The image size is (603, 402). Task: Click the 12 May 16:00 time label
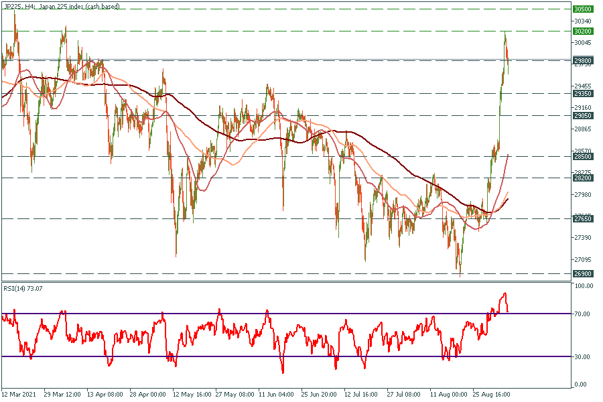click(x=191, y=395)
